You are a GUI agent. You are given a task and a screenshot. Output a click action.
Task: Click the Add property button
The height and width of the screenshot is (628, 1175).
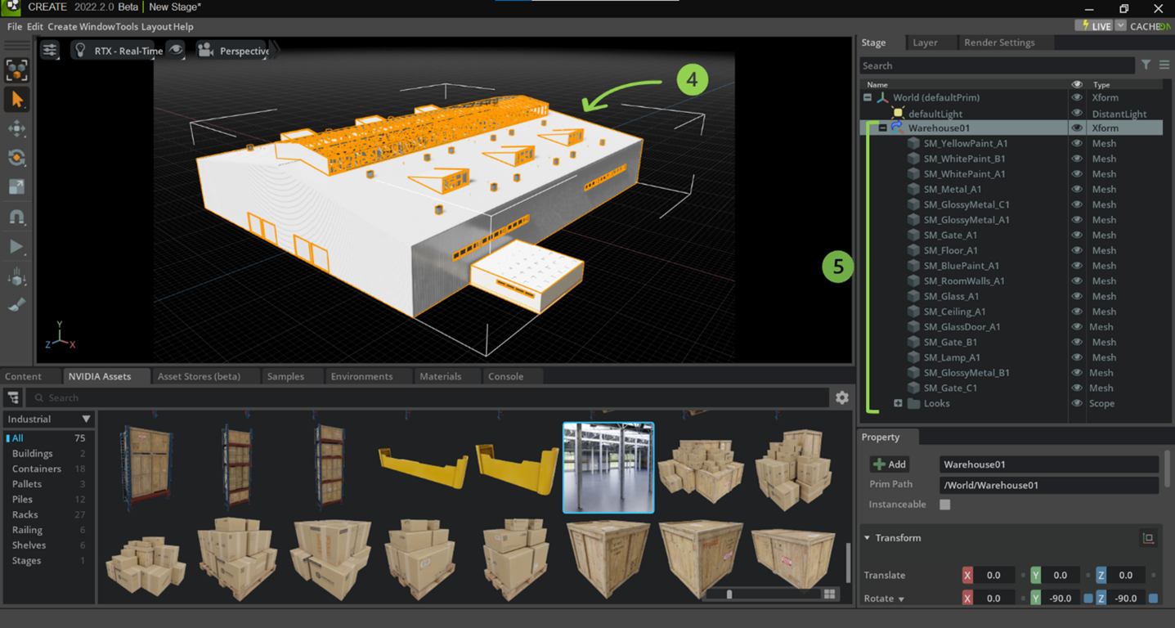pyautogui.click(x=890, y=464)
